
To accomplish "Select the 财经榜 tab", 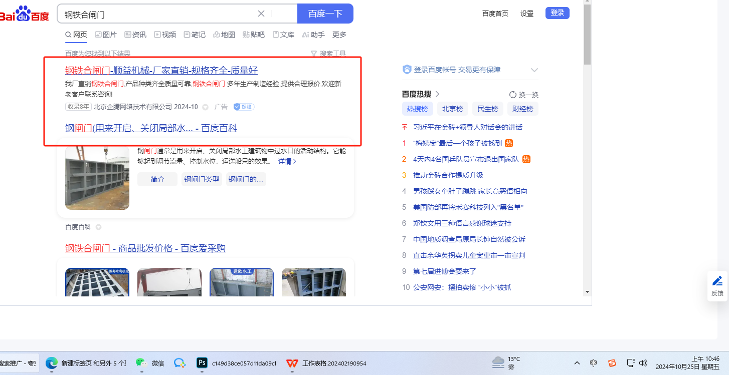I will pyautogui.click(x=523, y=109).
